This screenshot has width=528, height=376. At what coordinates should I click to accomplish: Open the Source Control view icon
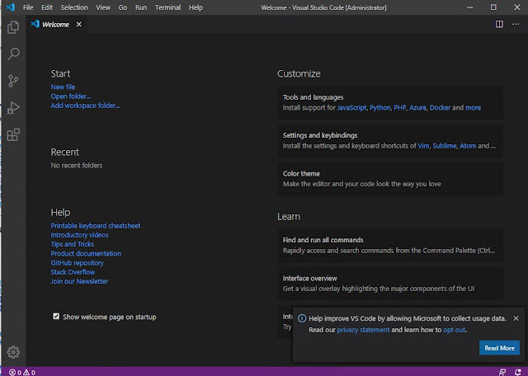coord(13,81)
